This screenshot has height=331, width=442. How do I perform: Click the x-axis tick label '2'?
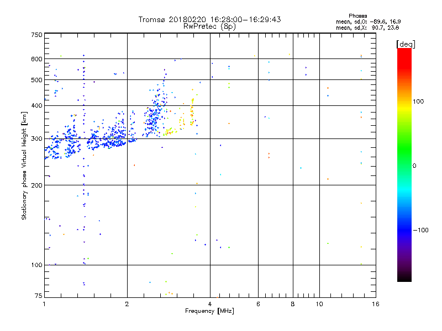pos(127,304)
